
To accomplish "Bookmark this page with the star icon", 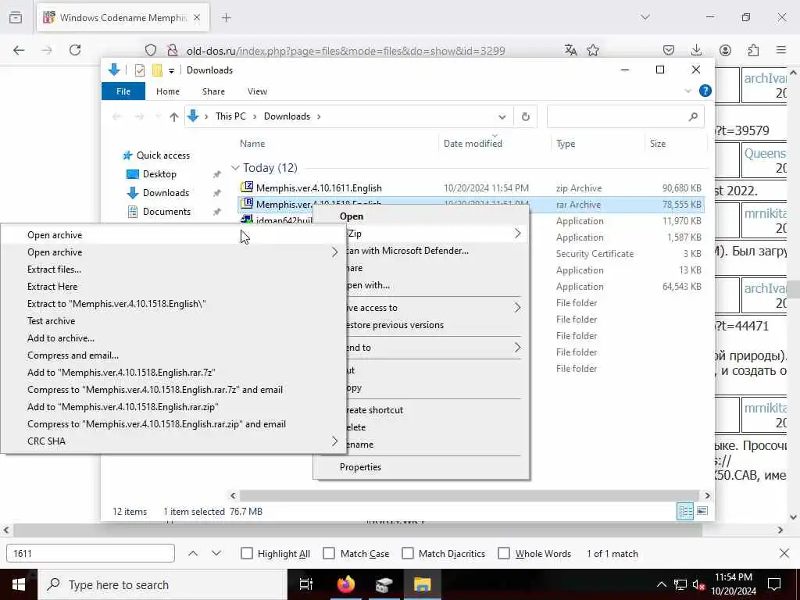I will click(593, 50).
